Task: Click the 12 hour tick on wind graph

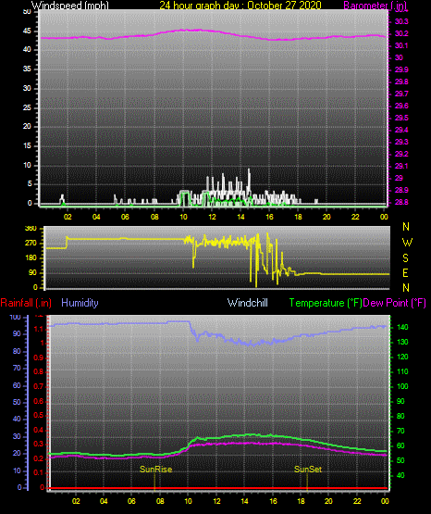Action: pyautogui.click(x=212, y=217)
